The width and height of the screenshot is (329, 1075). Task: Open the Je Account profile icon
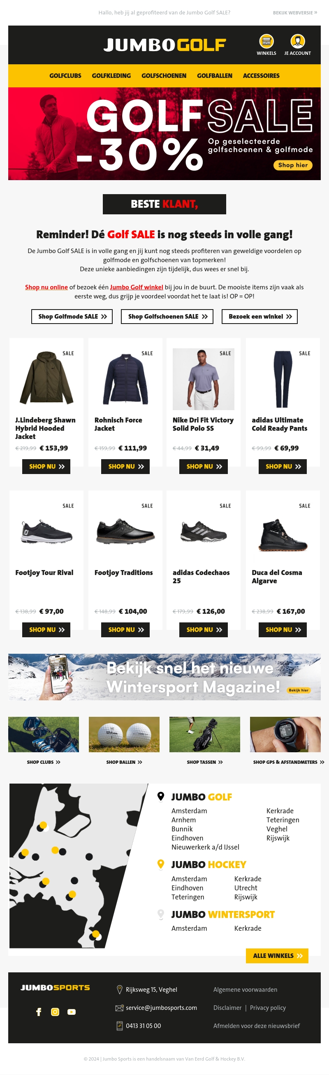(297, 41)
